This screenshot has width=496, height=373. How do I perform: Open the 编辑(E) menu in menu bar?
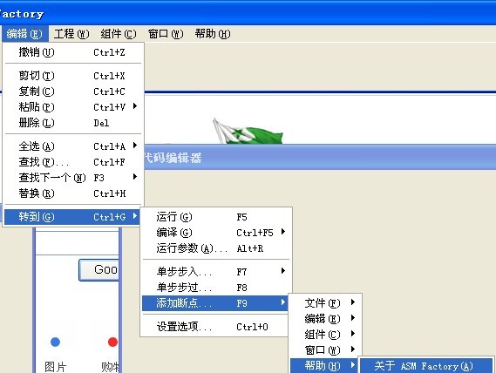(x=24, y=34)
